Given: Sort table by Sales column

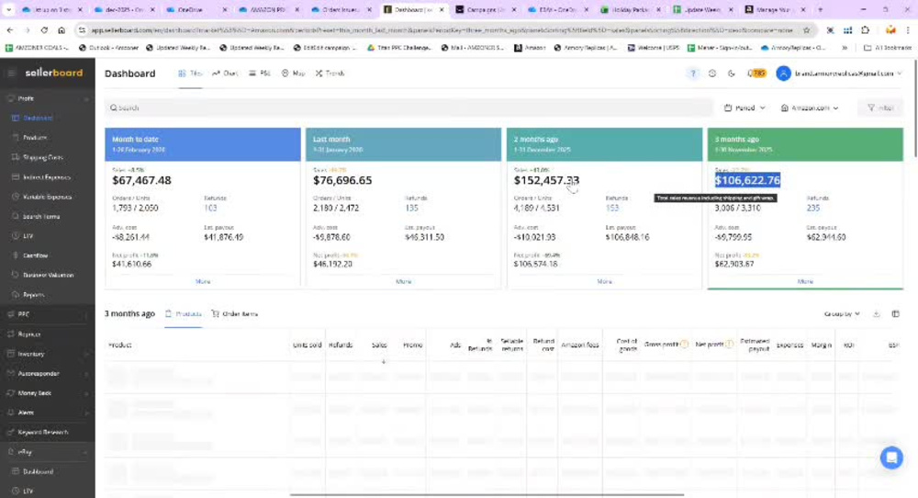Looking at the screenshot, I should (x=379, y=345).
